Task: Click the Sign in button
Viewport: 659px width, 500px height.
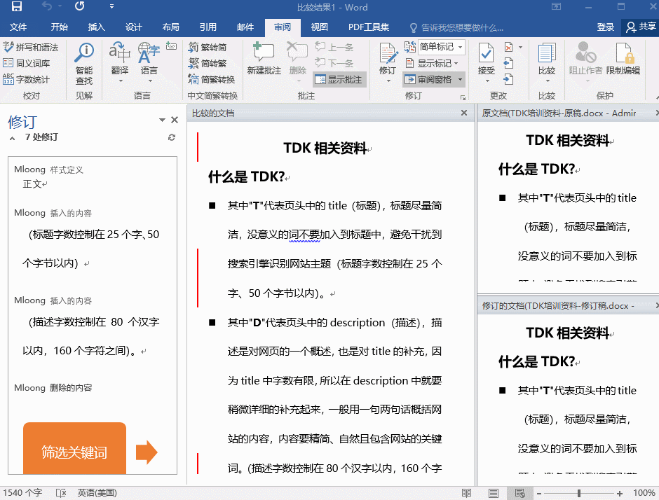Action: pos(606,27)
